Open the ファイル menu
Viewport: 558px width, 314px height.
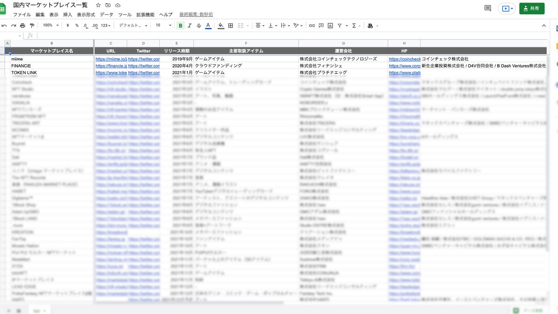point(22,15)
